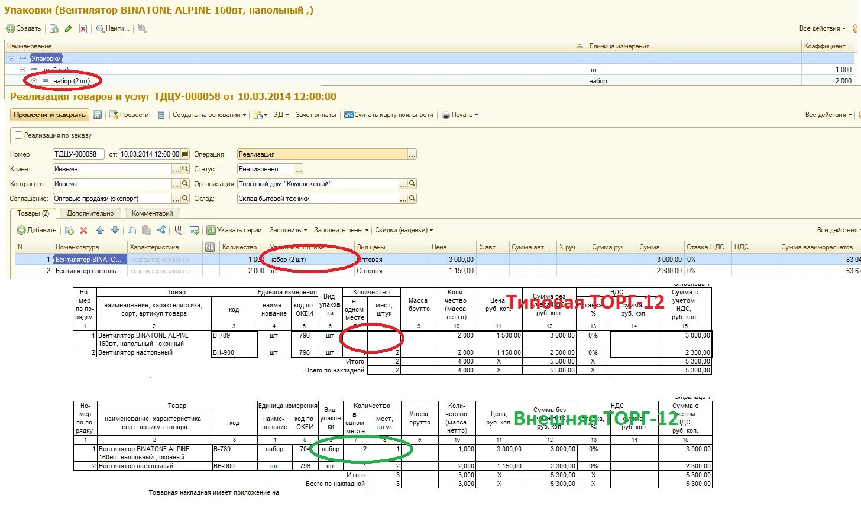Click the Единица измерения column header in Упаковки
This screenshot has height=512, width=861.
pyautogui.click(x=694, y=46)
